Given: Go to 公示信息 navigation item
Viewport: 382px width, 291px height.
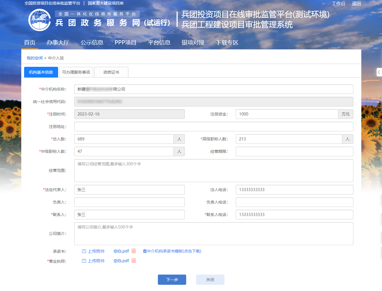Looking at the screenshot, I should pyautogui.click(x=92, y=42).
